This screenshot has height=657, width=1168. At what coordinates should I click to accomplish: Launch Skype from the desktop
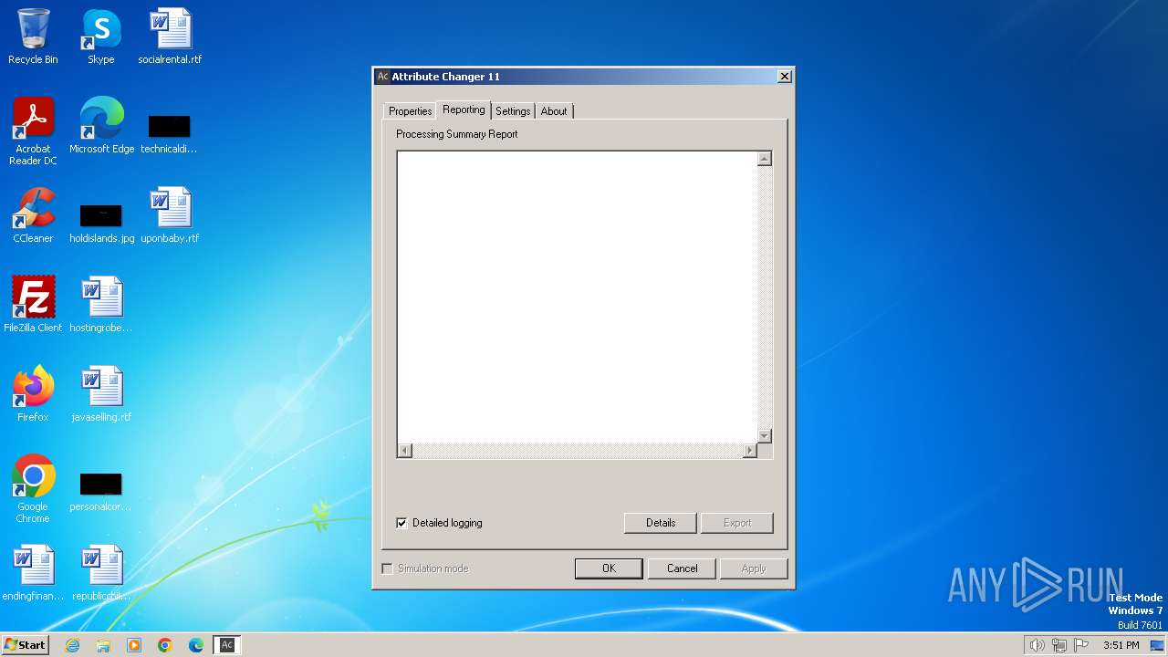tap(101, 36)
